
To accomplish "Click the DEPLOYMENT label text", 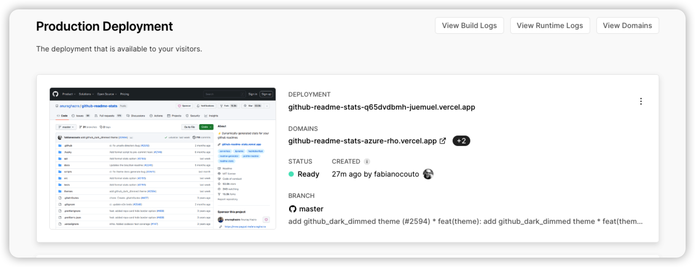I will pyautogui.click(x=309, y=94).
